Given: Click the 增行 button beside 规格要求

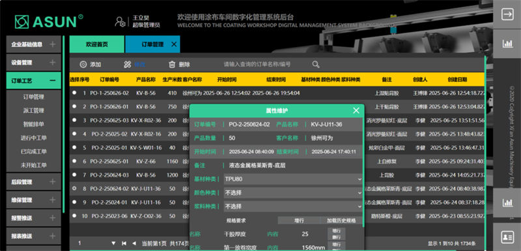Looking at the screenshot, I should pyautogui.click(x=299, y=220).
